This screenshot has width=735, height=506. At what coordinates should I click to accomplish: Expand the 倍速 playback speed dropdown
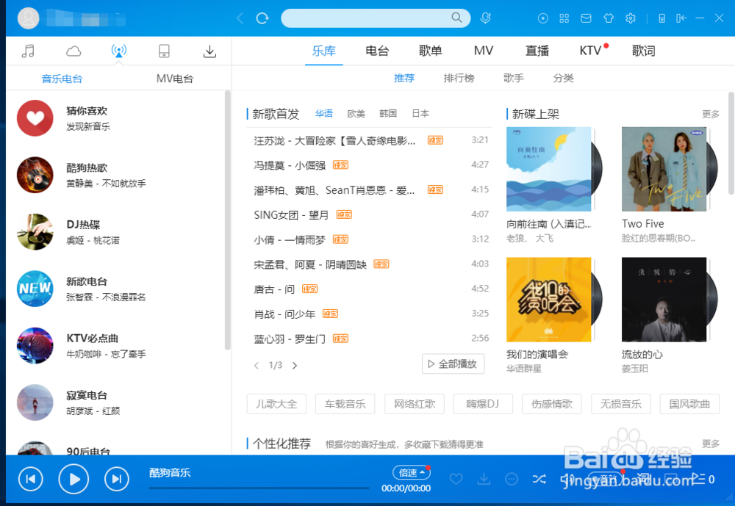411,473
